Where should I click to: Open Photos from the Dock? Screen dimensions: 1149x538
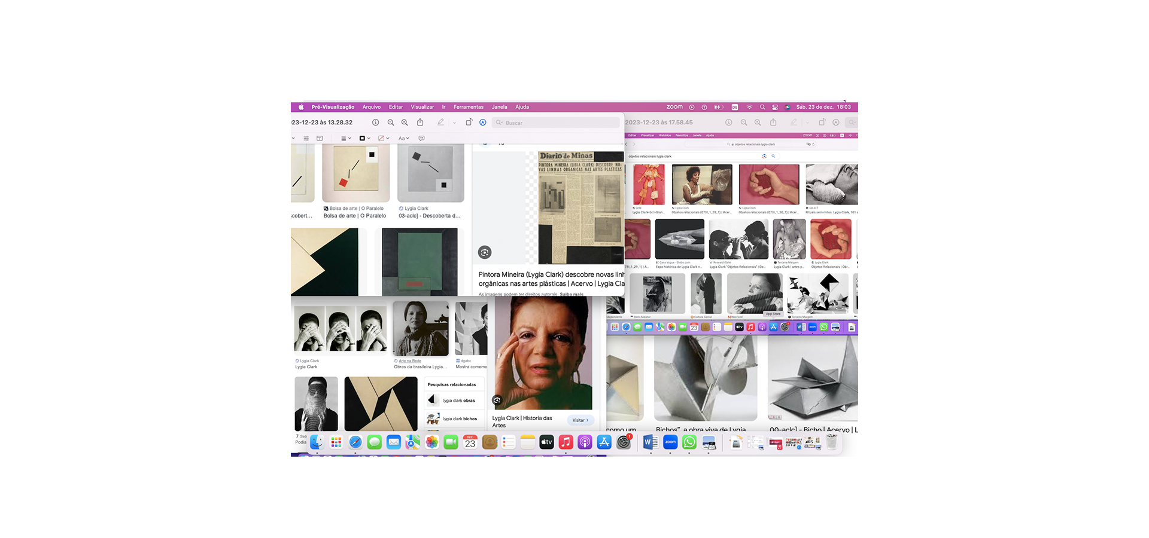pos(432,442)
